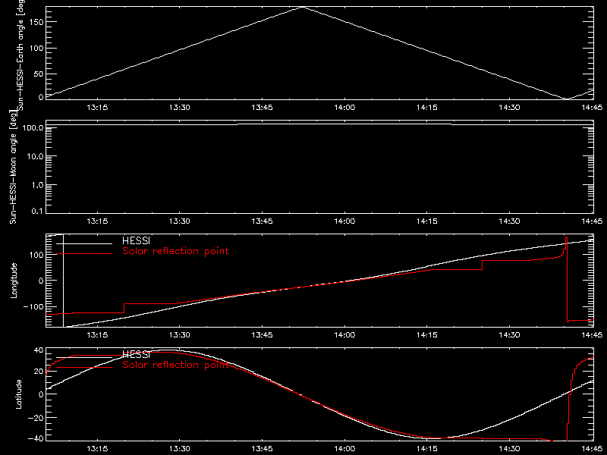
Task: Click 14:00 time label under Longitude plot
Action: (x=344, y=335)
